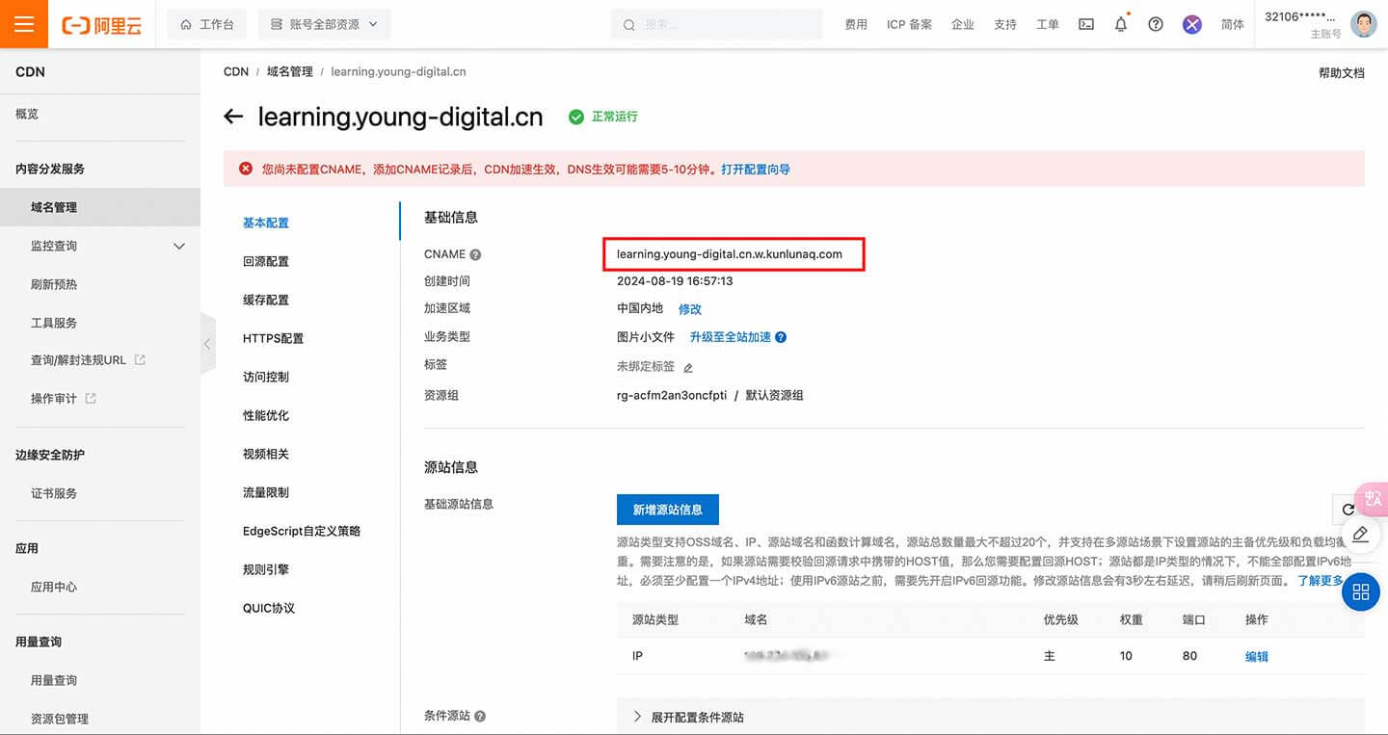The image size is (1388, 735).
Task: Click the top search field
Action: click(x=716, y=25)
